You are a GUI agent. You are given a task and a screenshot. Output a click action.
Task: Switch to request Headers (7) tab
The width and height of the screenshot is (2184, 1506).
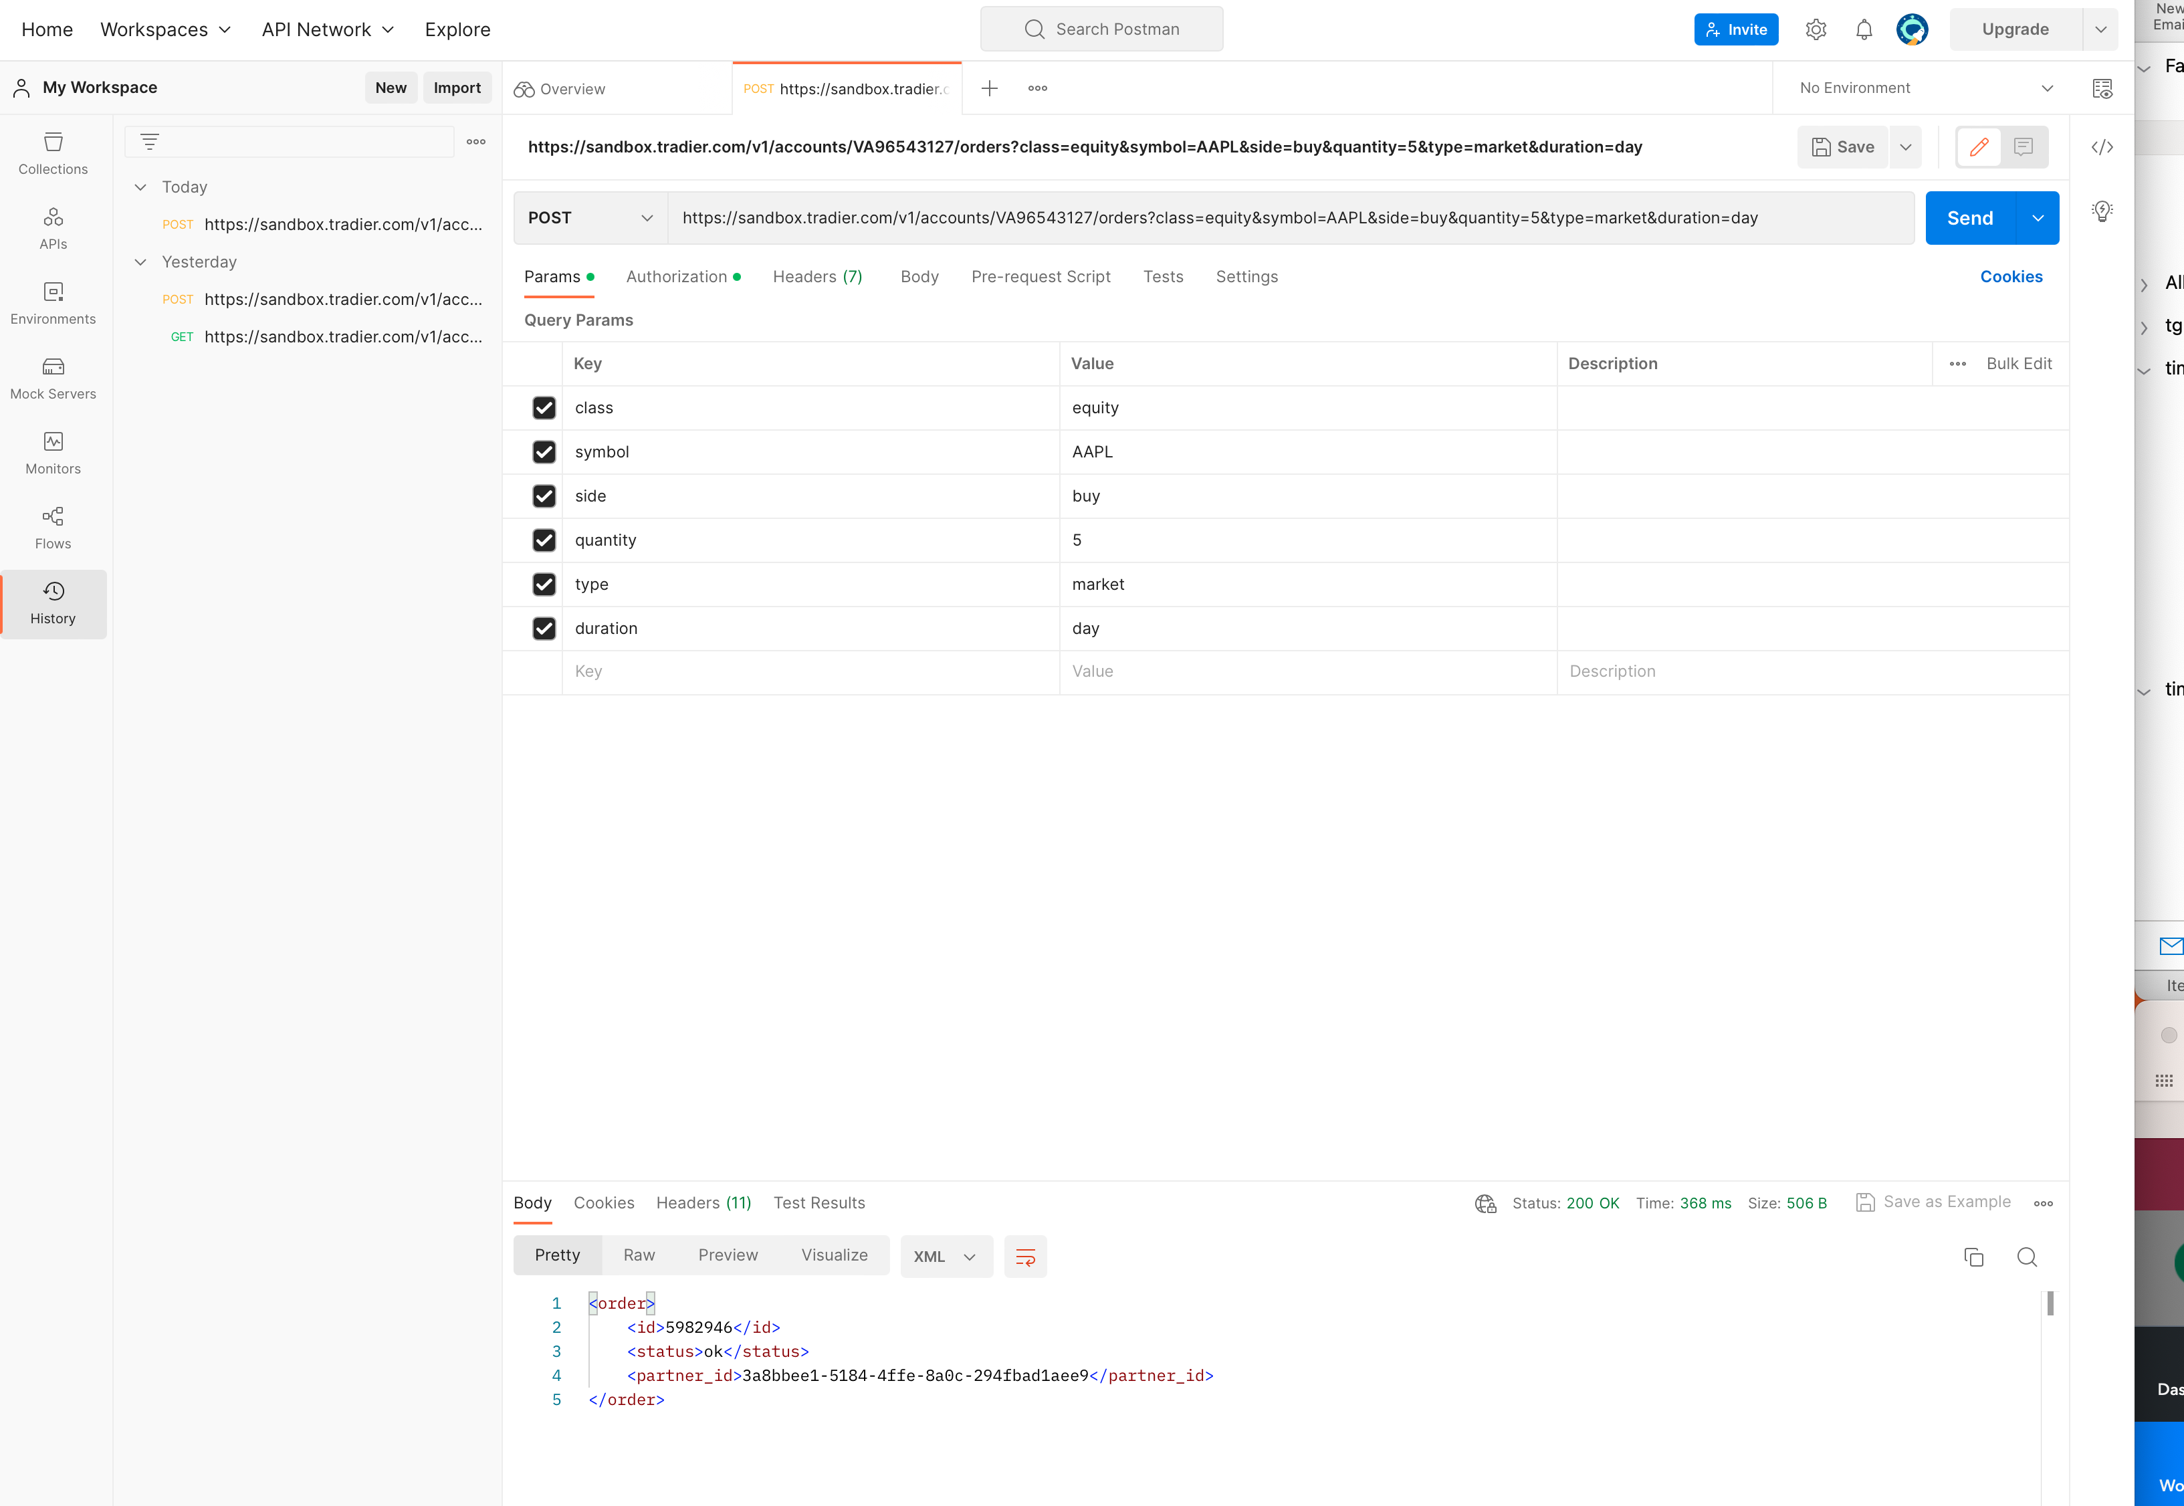click(817, 276)
